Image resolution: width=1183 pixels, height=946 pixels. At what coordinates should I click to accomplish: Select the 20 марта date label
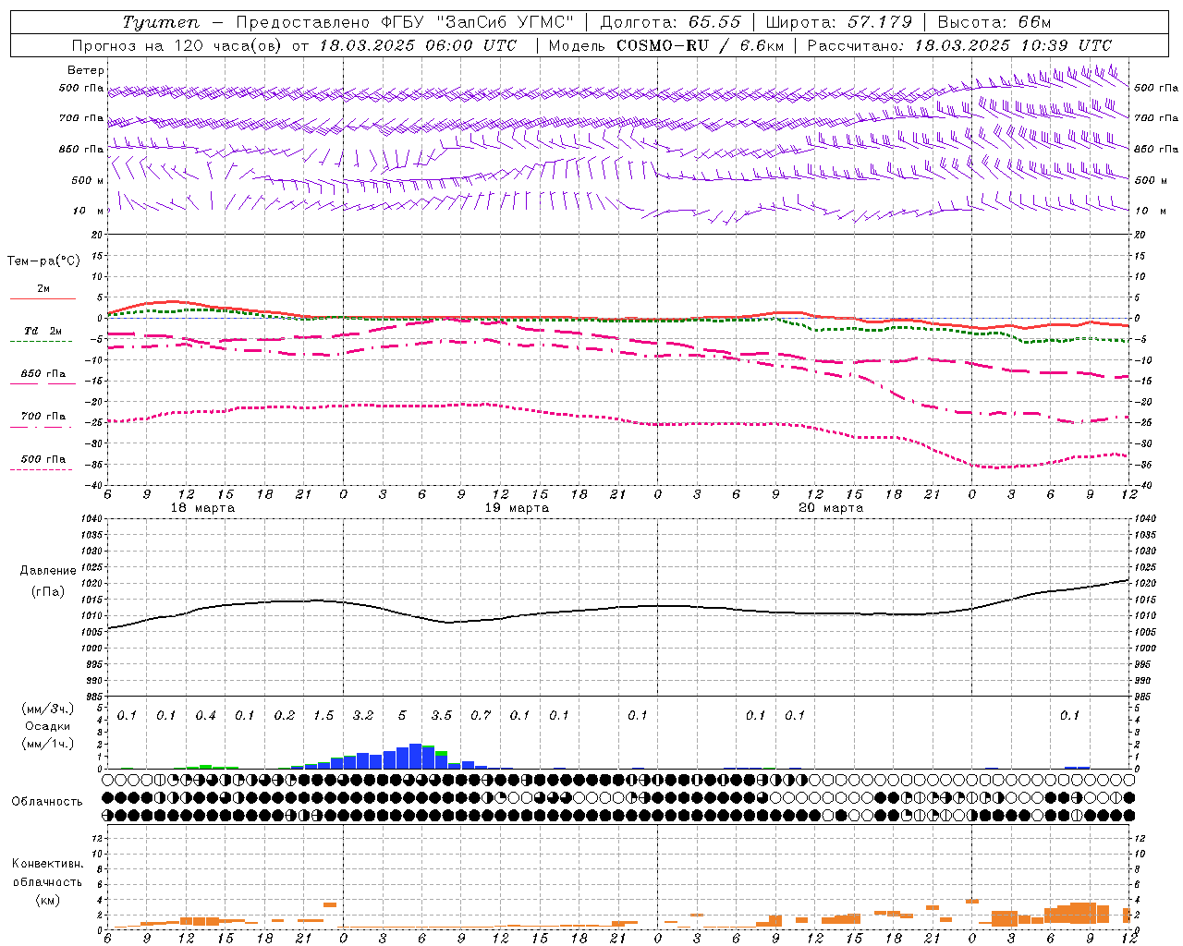(x=831, y=508)
